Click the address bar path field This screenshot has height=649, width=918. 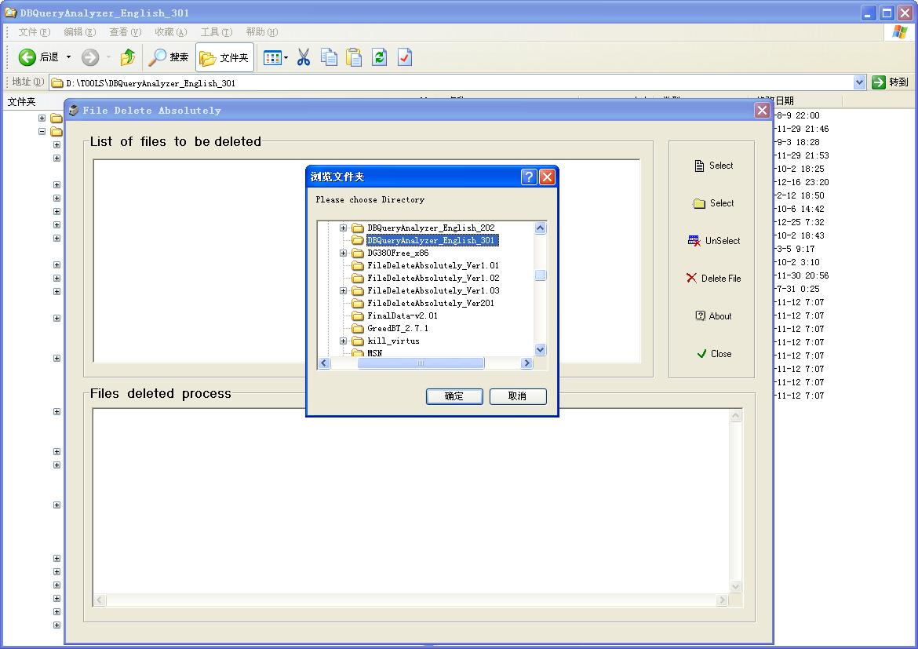click(x=451, y=82)
